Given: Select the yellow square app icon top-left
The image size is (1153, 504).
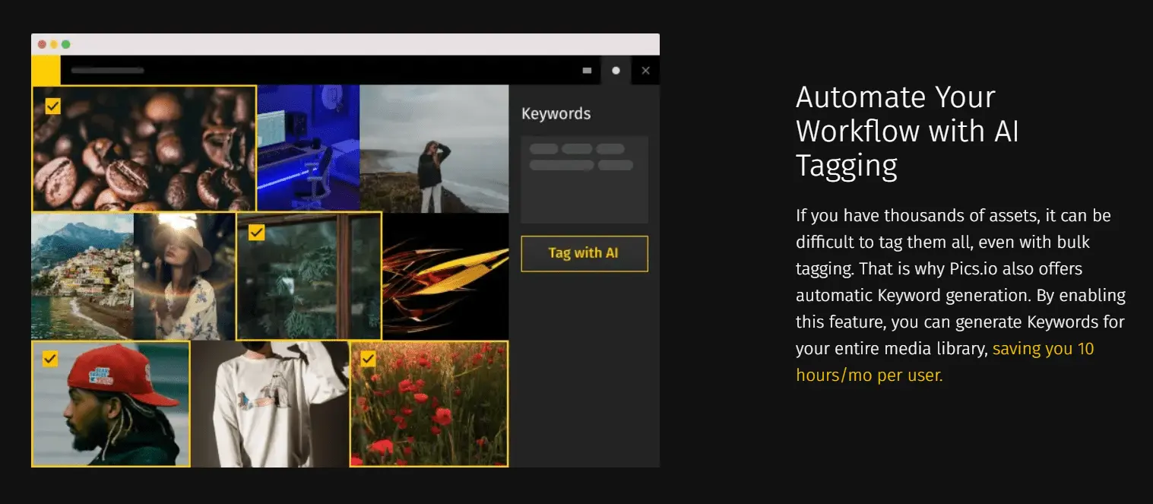Looking at the screenshot, I should pyautogui.click(x=45, y=70).
